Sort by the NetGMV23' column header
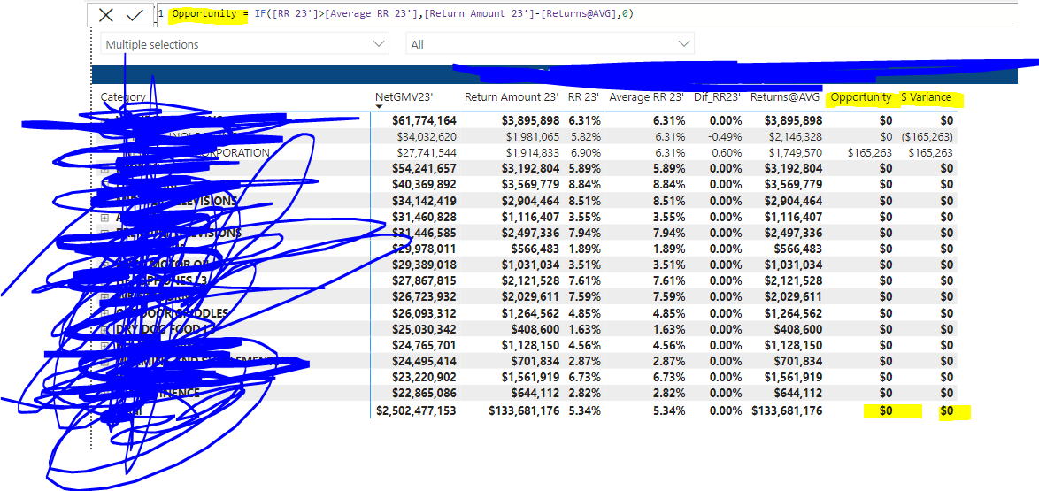This screenshot has height=491, width=1039. click(404, 96)
